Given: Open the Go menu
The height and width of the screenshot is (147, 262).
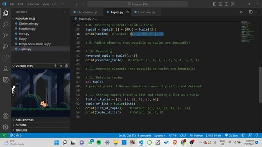Looking at the screenshot, I should [54, 4].
